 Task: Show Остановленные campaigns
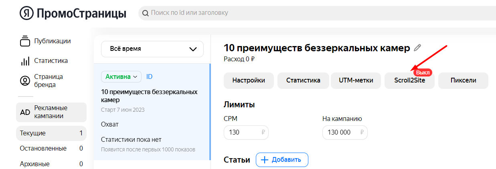coord(43,148)
